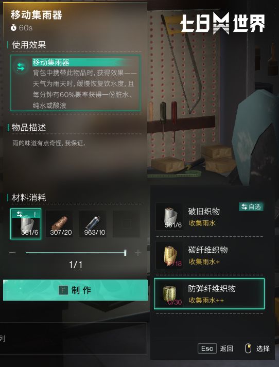Image resolution: width=279 pixels, height=367 pixels.
Task: Choose 防弹纤维织物 收集雨水++ option
Action: coord(209,294)
